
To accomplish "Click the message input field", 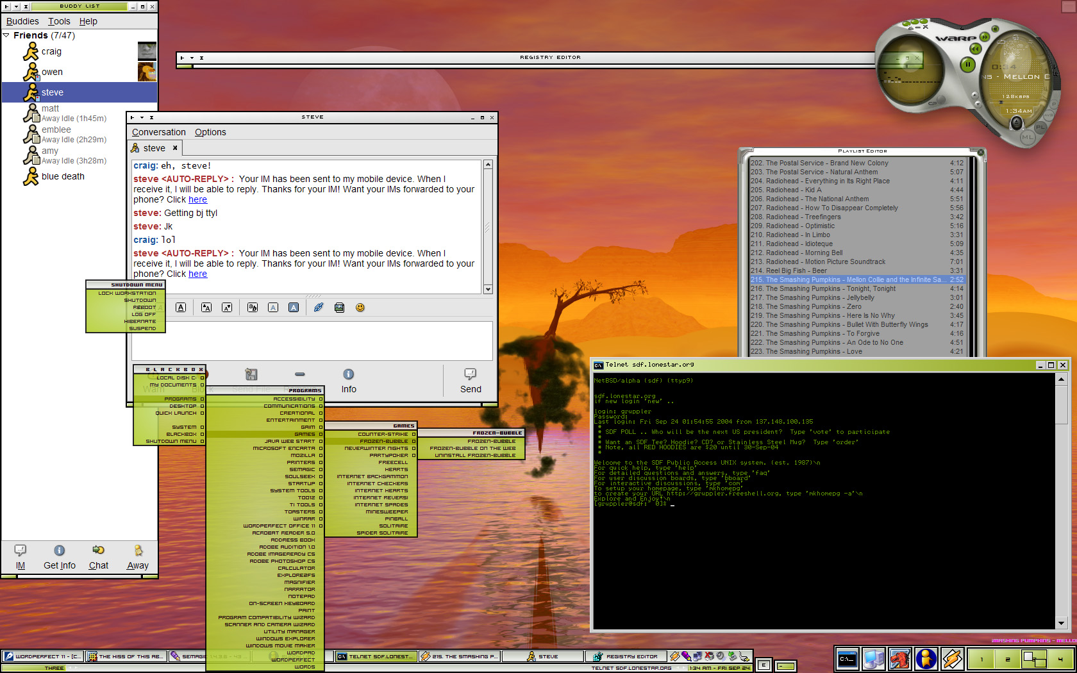I will click(x=312, y=341).
